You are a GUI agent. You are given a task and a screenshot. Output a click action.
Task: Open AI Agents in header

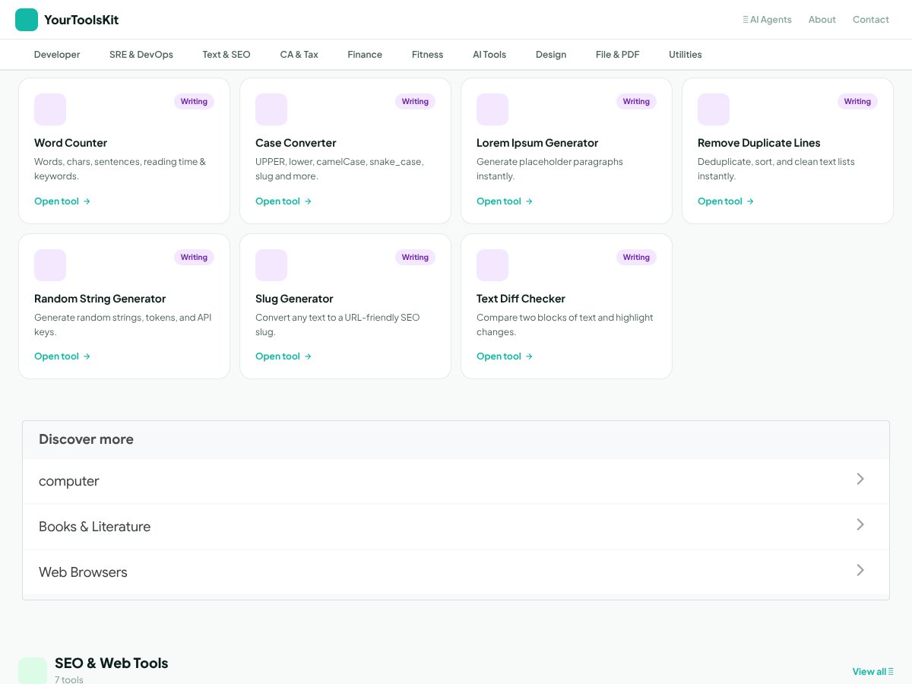pyautogui.click(x=767, y=20)
